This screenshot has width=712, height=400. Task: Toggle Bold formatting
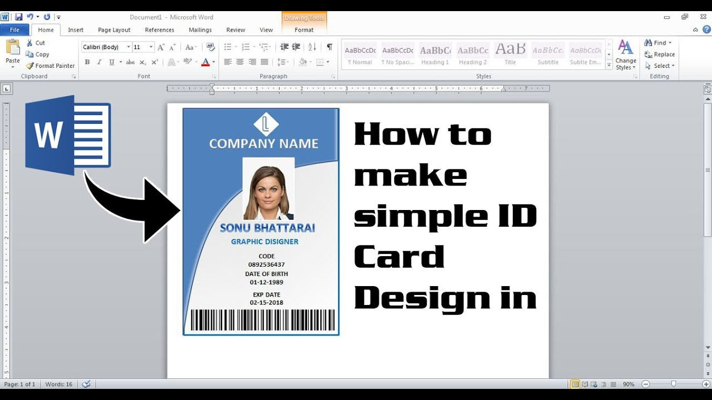tap(87, 62)
